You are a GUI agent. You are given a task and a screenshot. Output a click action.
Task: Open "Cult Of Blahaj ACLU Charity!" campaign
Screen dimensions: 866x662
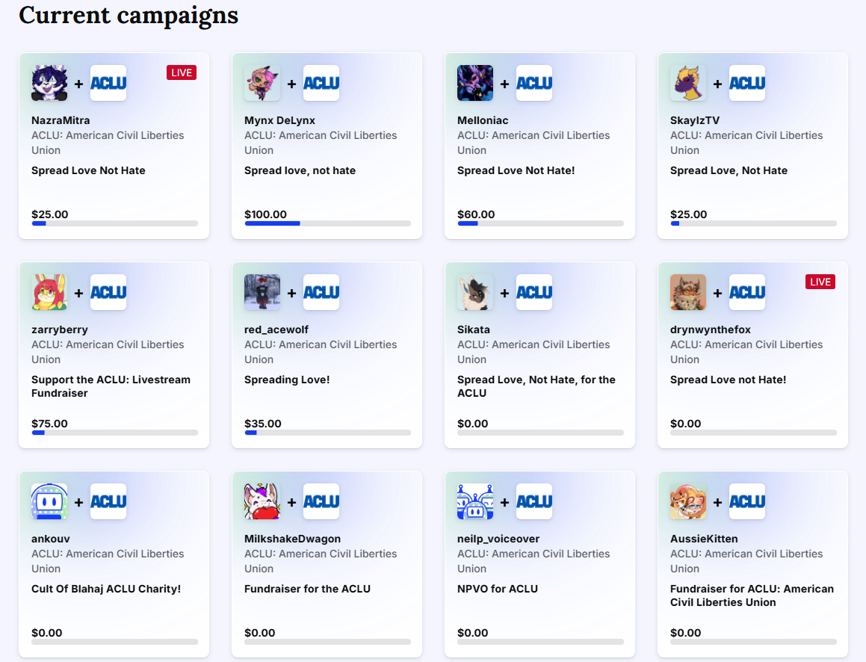coord(106,589)
